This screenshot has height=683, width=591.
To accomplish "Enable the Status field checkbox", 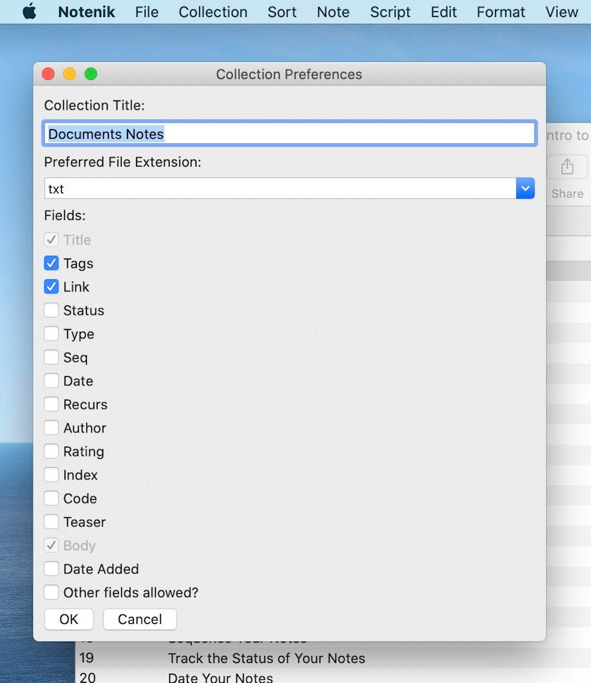I will pos(51,310).
